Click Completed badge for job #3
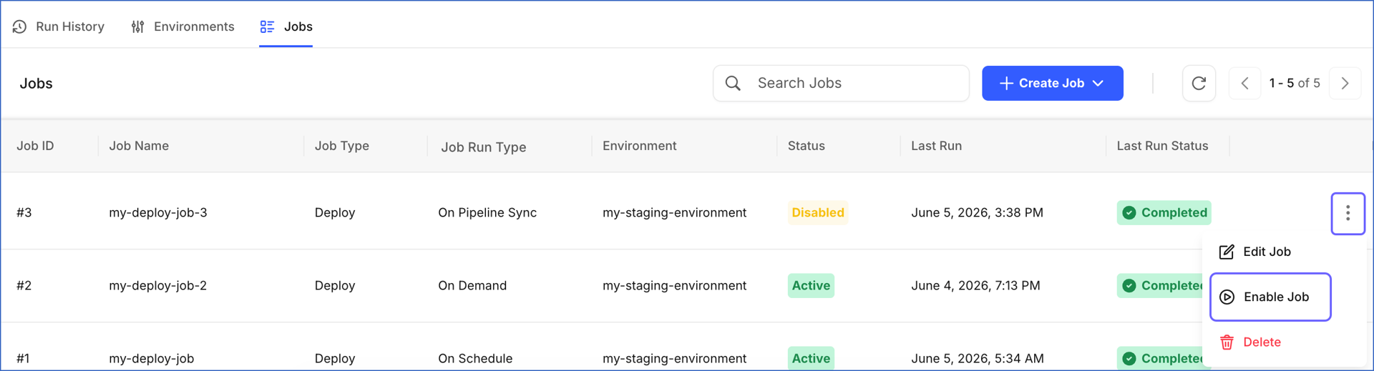This screenshot has height=371, width=1374. tap(1164, 212)
